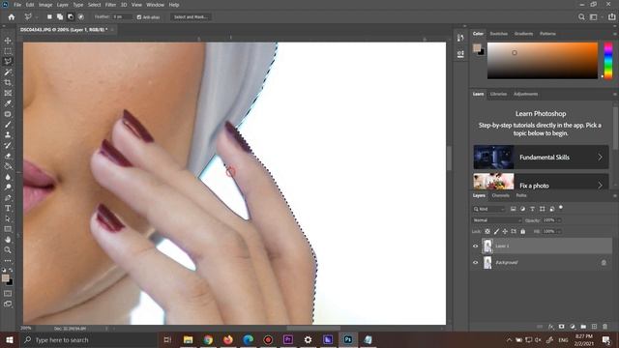Screen dimensions: 619x348
Task: Pick a color in the color field
Action: pyautogui.click(x=543, y=60)
